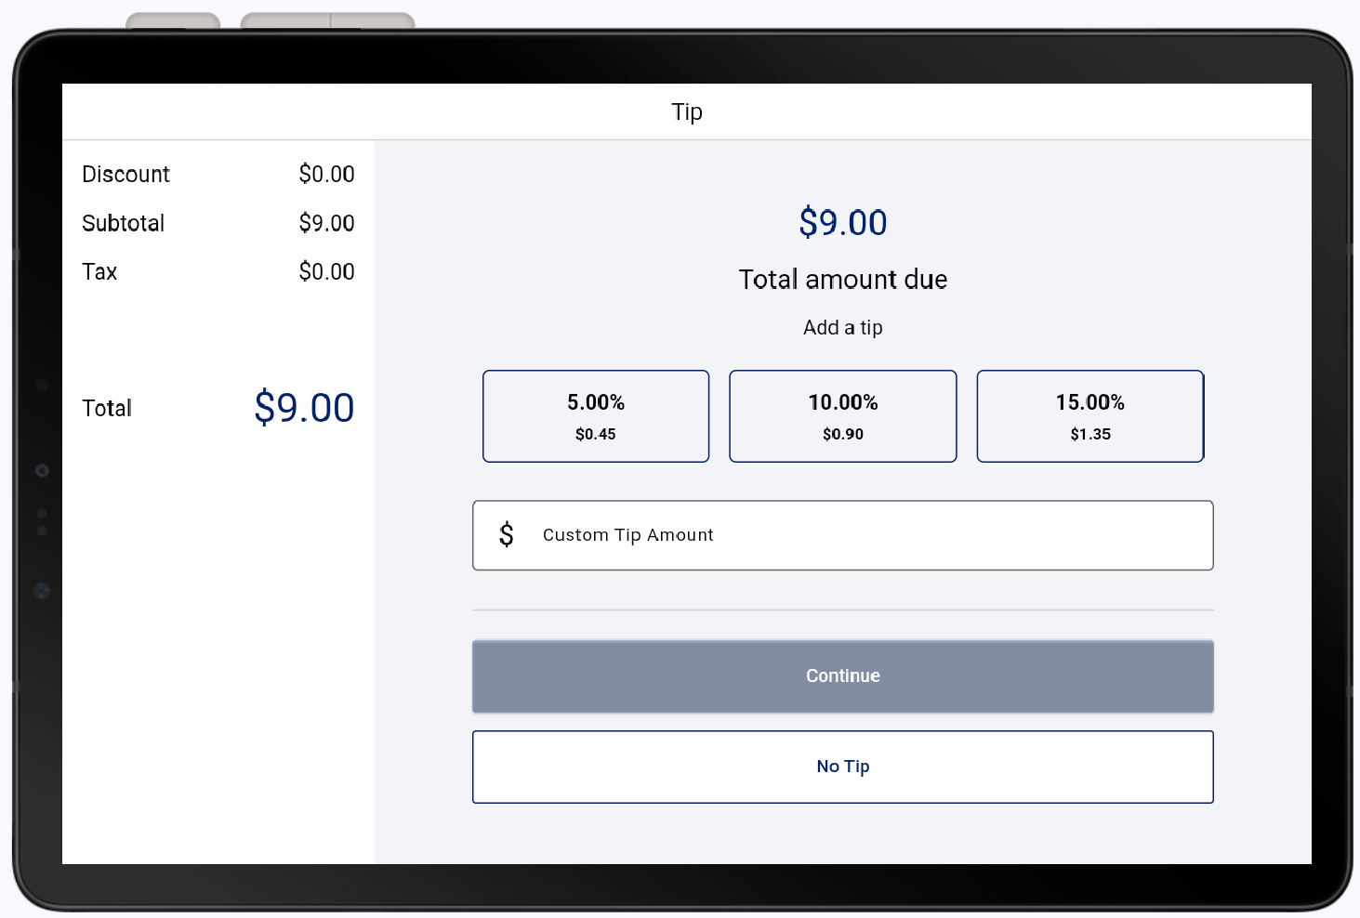The image size is (1360, 918).
Task: Select the $9.00 total amount due text
Action: (842, 222)
